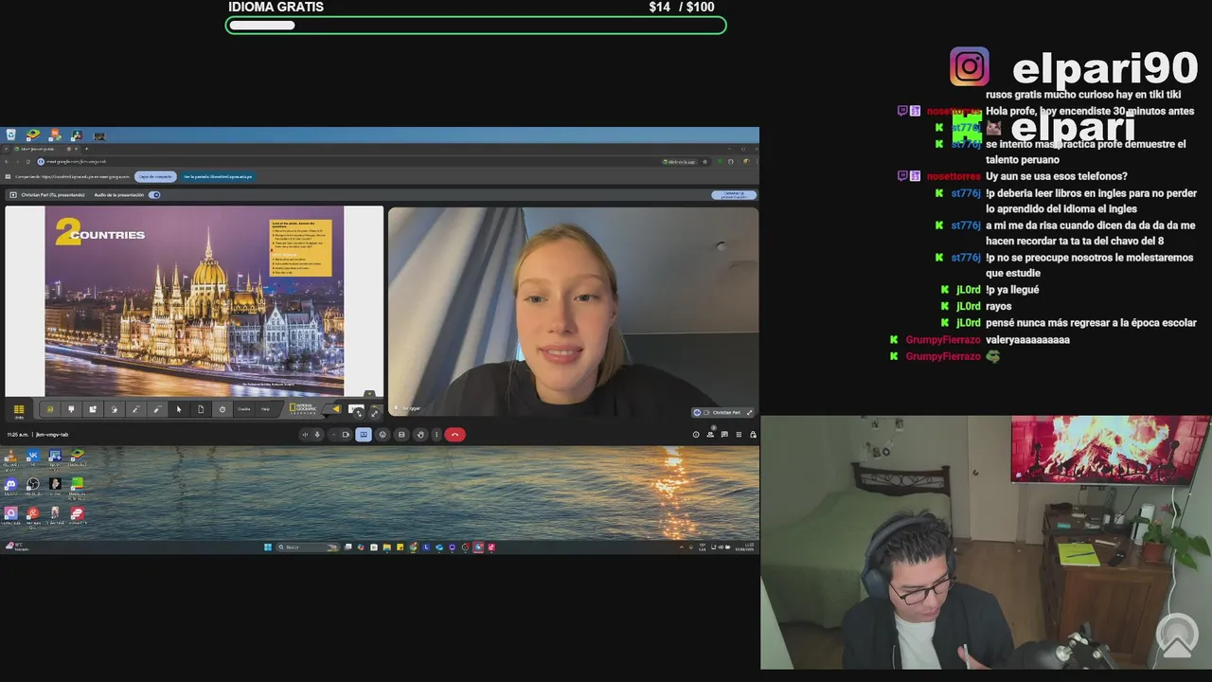This screenshot has height=682, width=1212.
Task: Click the Ver la pestaña button
Action: pos(218,176)
